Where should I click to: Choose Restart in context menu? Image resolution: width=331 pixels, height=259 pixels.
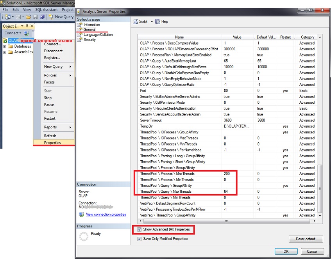point(50,119)
